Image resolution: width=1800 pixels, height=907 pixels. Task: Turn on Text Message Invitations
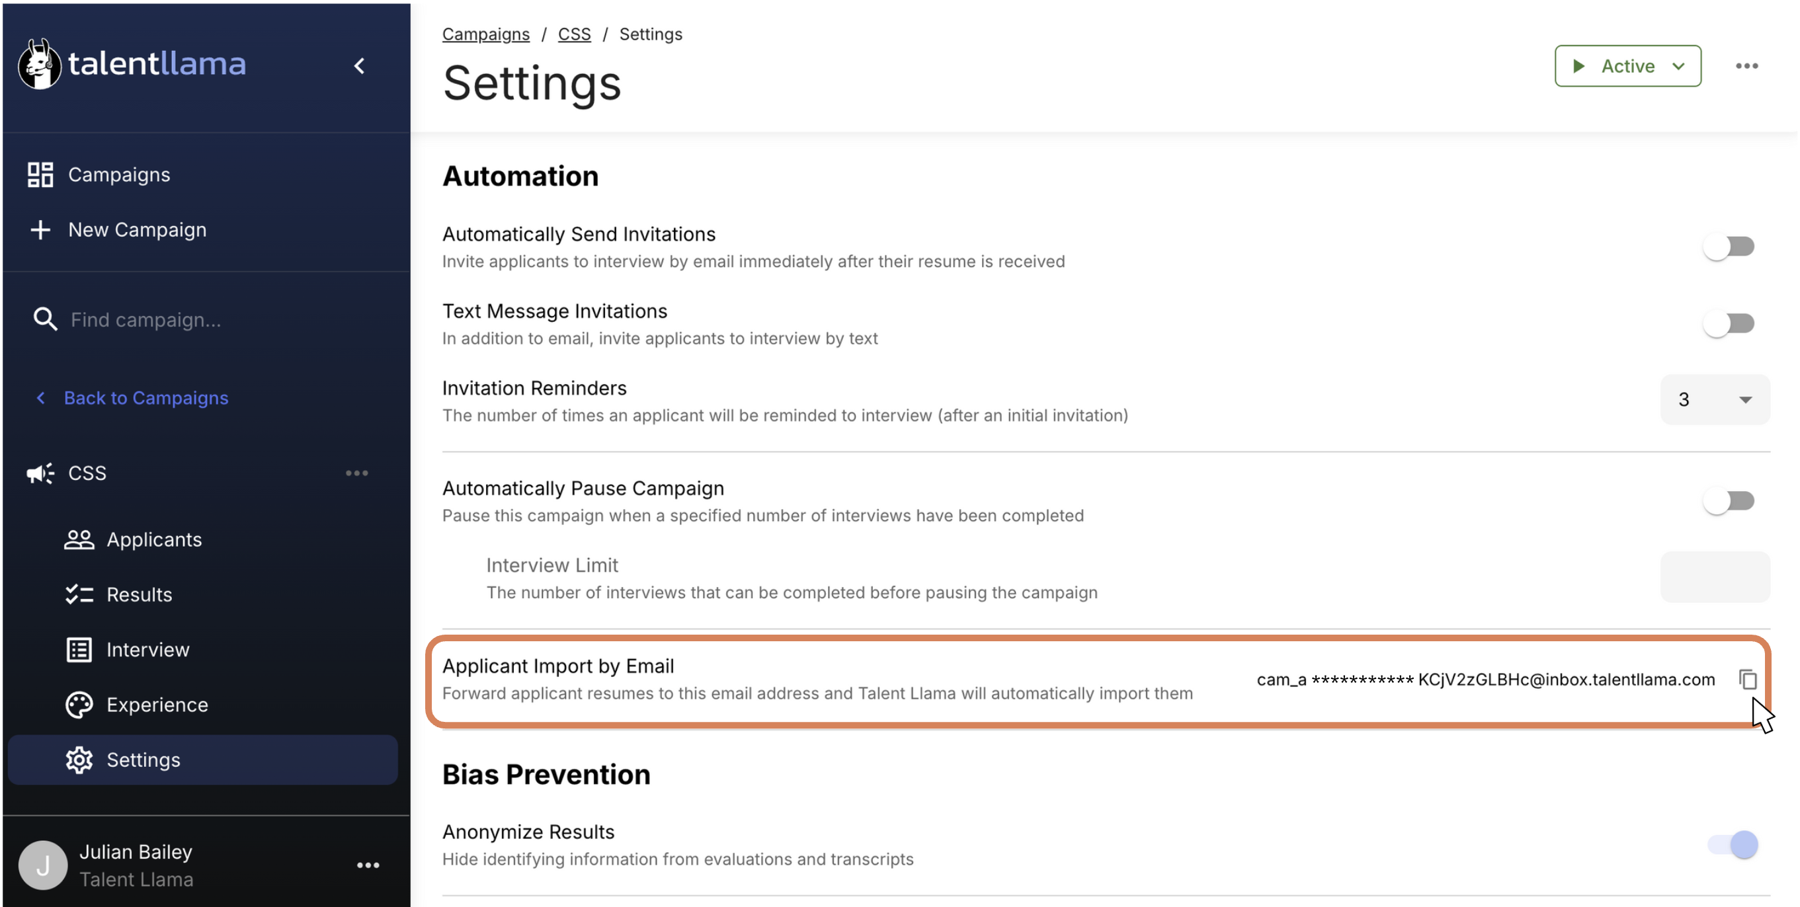pos(1728,323)
